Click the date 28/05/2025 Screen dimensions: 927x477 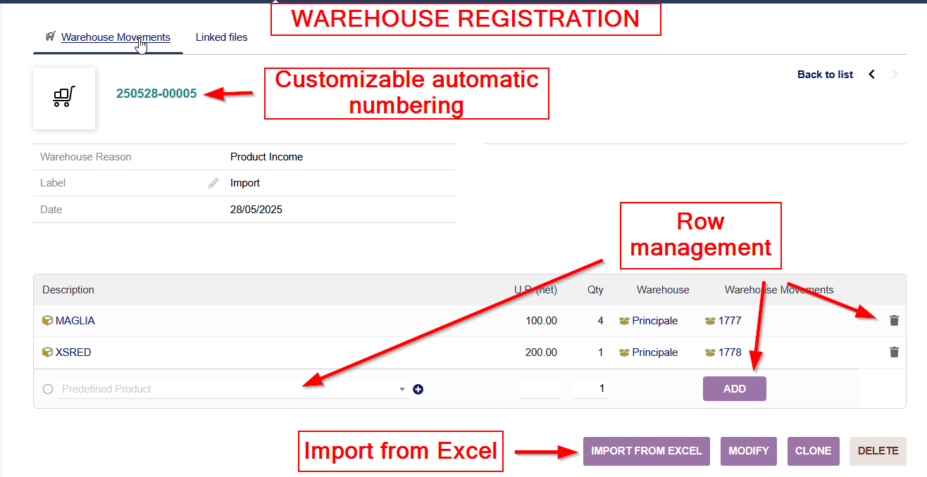pyautogui.click(x=256, y=210)
